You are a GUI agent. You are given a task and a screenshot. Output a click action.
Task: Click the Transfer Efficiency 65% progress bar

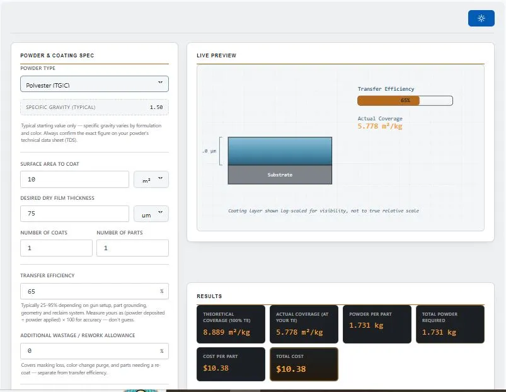click(405, 101)
